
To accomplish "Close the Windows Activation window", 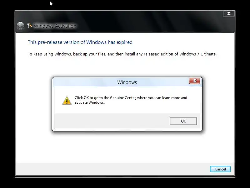I will 229,13.
